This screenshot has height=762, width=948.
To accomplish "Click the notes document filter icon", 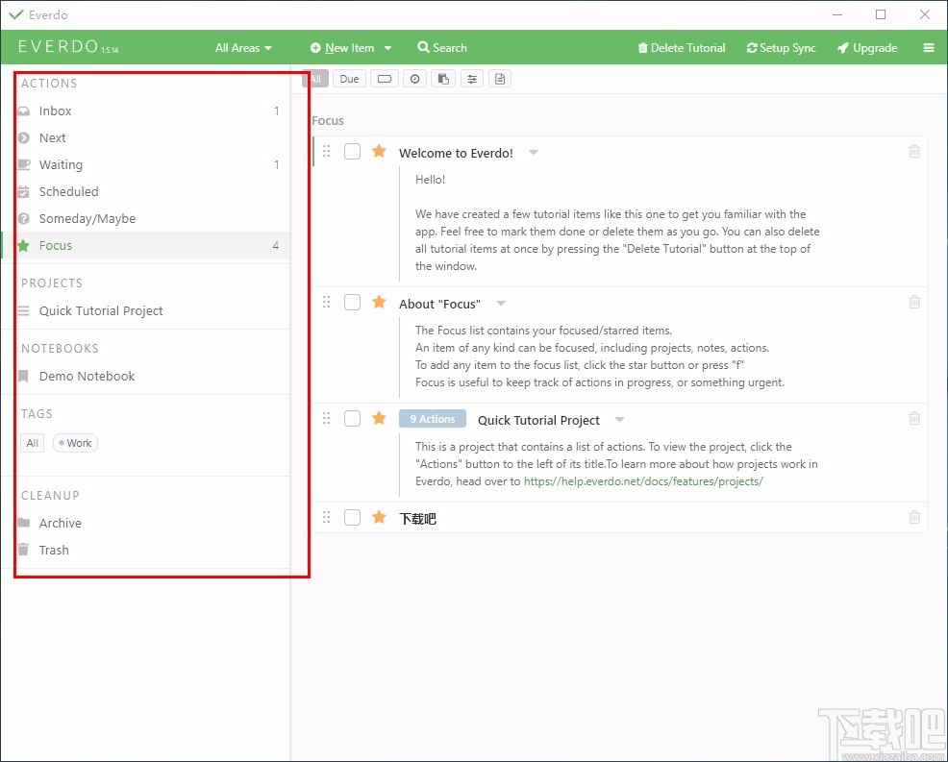I will [x=500, y=79].
